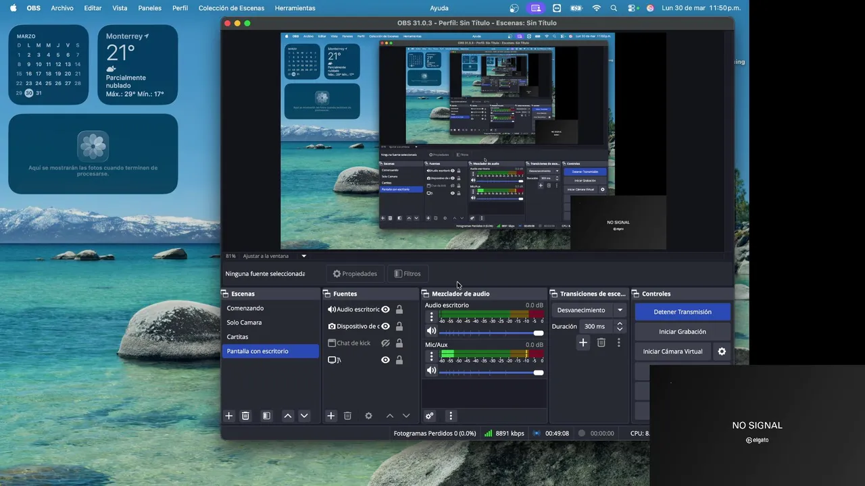Remove selected source with Fuentes trash icon
This screenshot has height=486, width=865.
(x=347, y=416)
